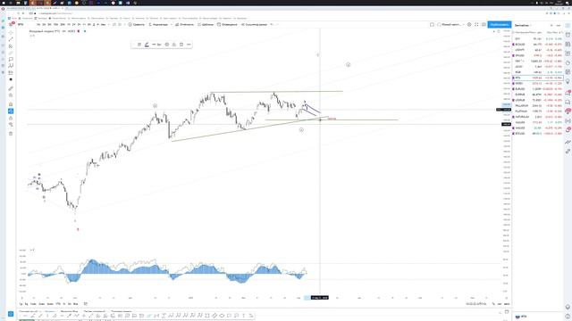Select the 15m timeframe
572x321 pixels.
tap(55, 24)
